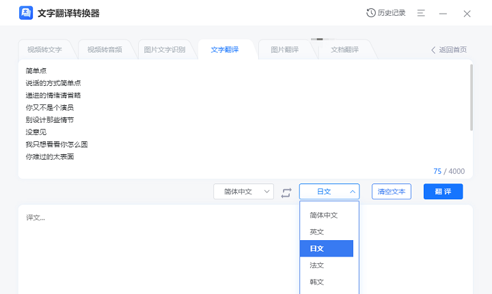Choose 日文 in the dropdown list
This screenshot has width=492, height=294.
tap(327, 248)
